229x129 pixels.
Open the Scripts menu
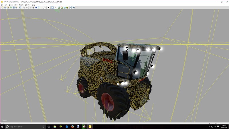[x=21, y=5]
